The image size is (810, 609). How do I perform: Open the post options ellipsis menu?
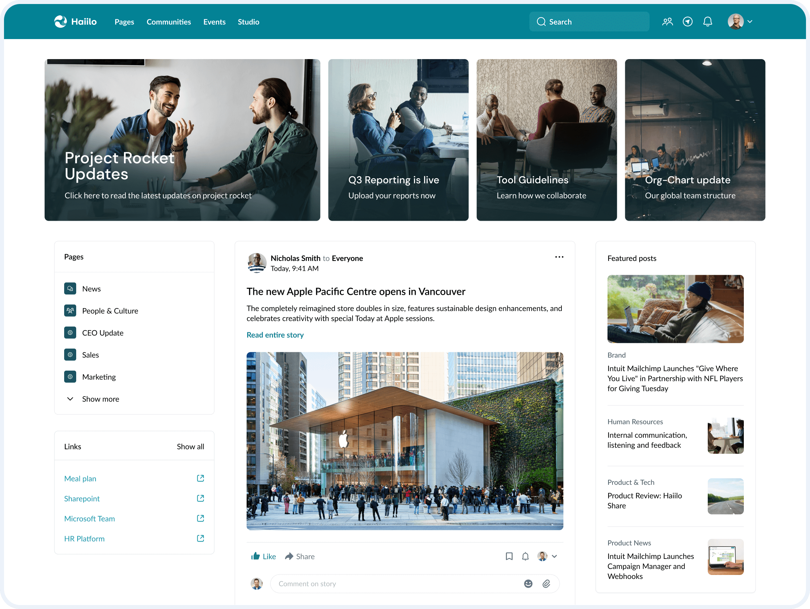[x=559, y=257]
